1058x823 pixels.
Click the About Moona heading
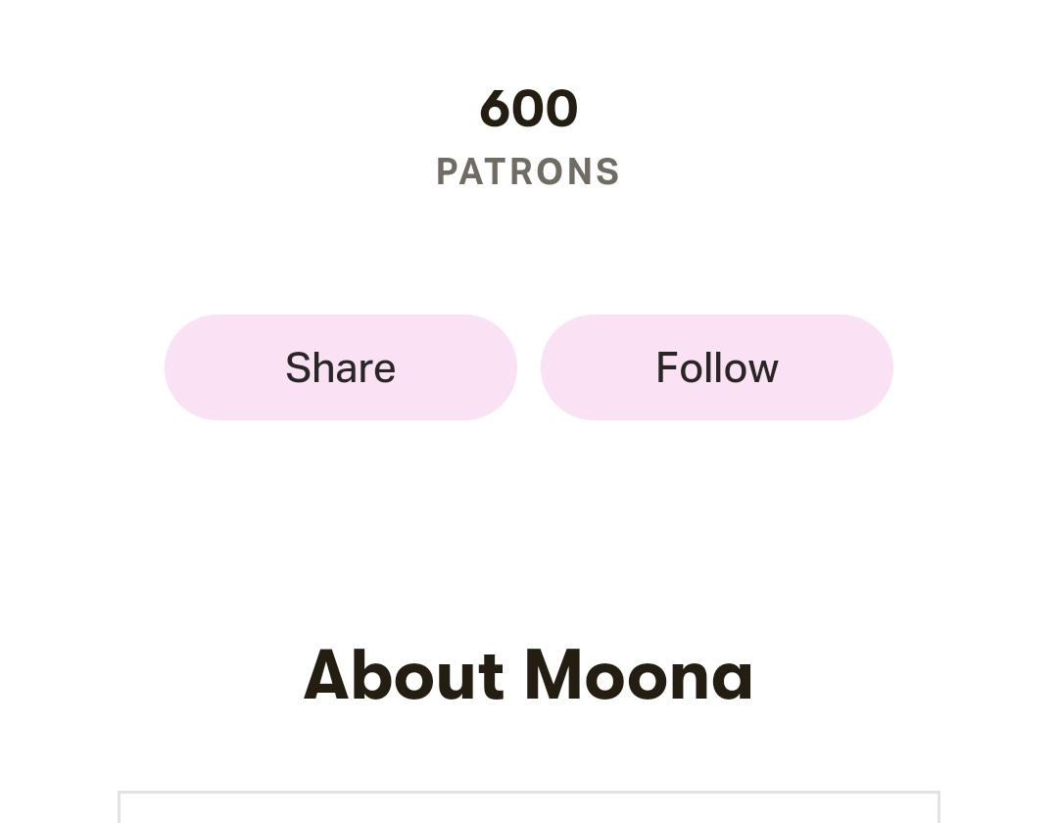(x=528, y=675)
